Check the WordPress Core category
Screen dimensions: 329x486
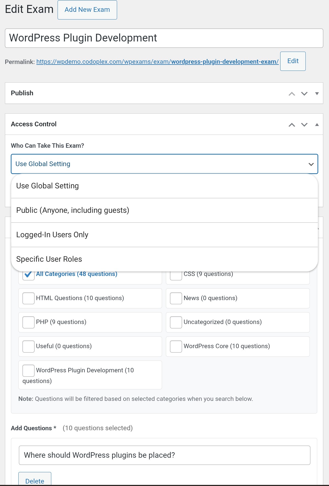click(x=176, y=346)
